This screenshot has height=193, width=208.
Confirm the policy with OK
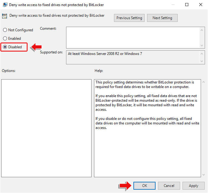coord(144,186)
